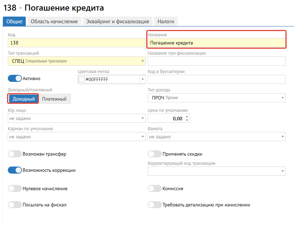Screen dimensions: 294x229
Task: Enable the Комиссия toggle
Action: tap(155, 188)
